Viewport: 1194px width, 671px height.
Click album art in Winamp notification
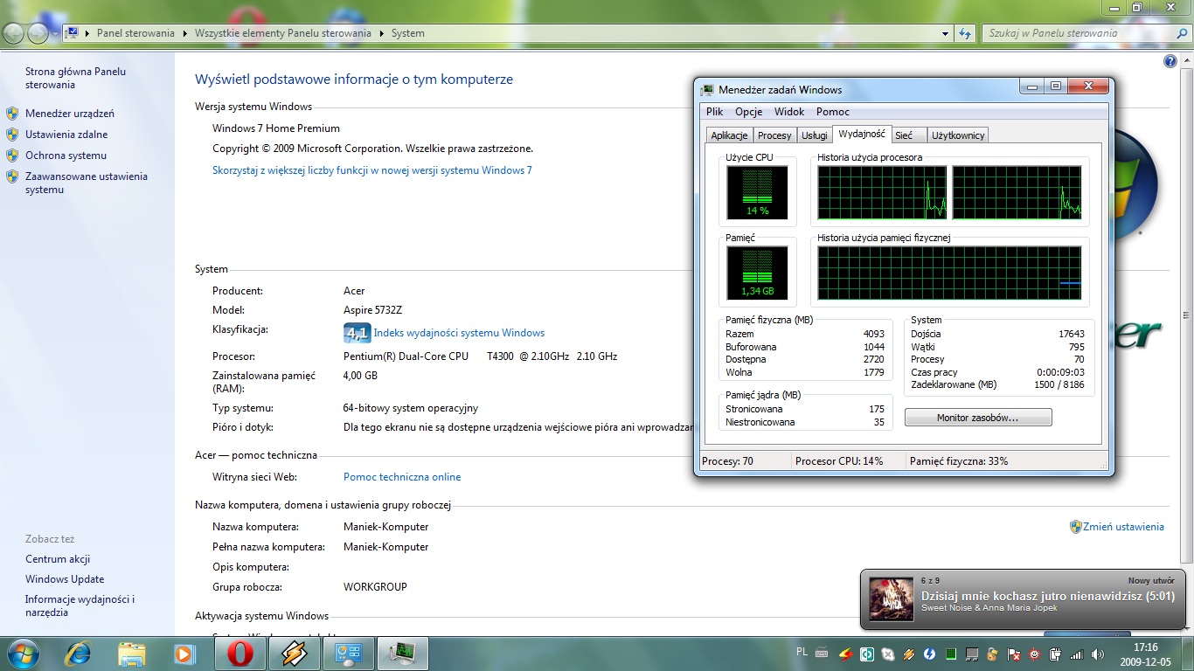[892, 599]
